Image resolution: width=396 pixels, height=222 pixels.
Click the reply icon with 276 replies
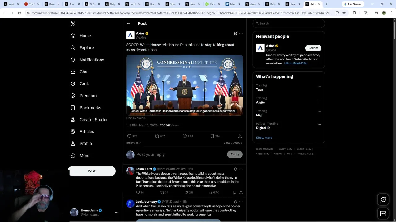(129, 136)
